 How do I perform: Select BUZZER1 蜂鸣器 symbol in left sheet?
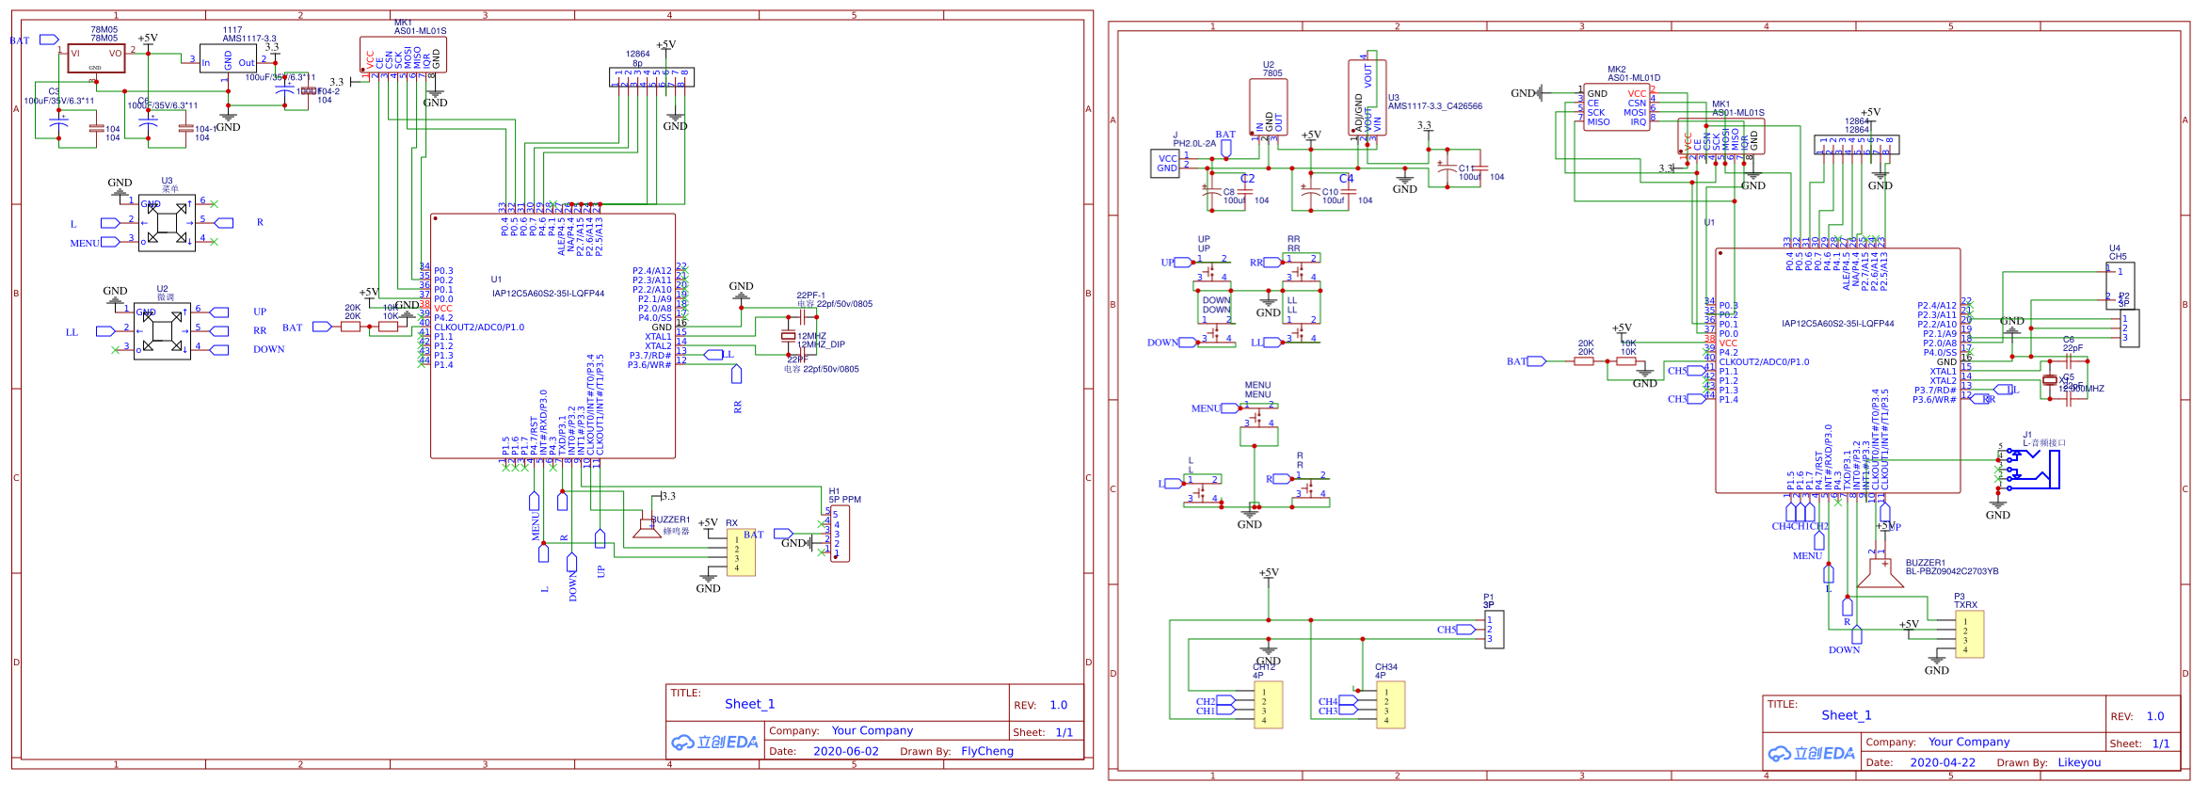(647, 527)
